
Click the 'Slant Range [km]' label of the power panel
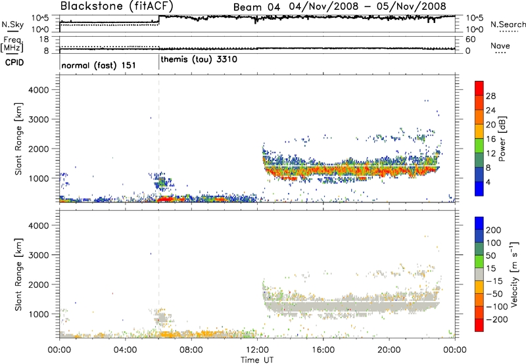[18, 139]
